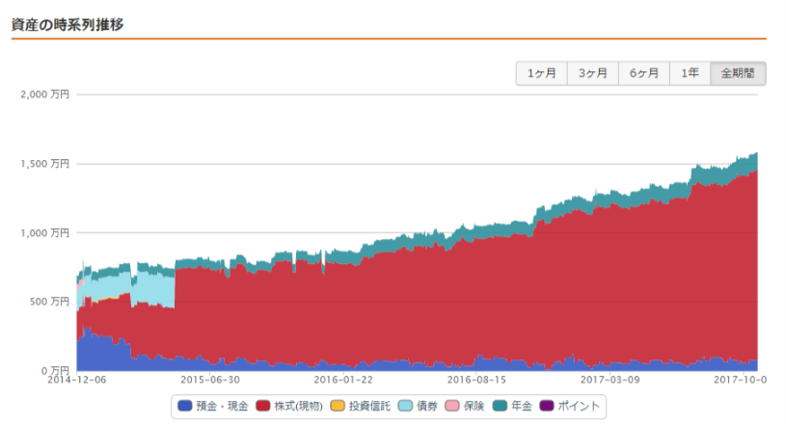This screenshot has width=786, height=424.
Task: Click the 2016-01-22 date axis label
Action: point(343,380)
